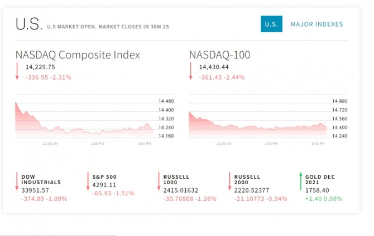Screen dimensions: 374x236
Task: Click the Russell 1000 down arrow icon
Action: pos(159,182)
